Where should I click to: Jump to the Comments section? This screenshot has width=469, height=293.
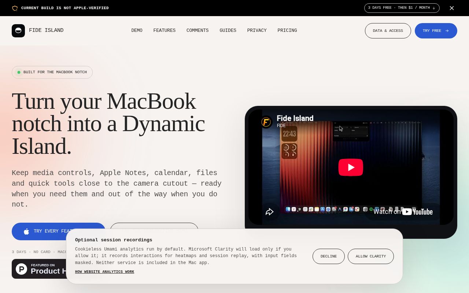[197, 31]
